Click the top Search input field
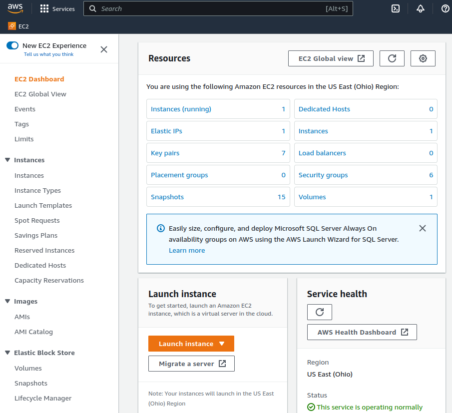The image size is (452, 413). click(210, 8)
